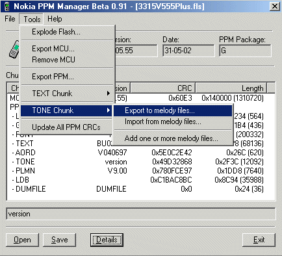Open the File menu
This screenshot has width=282, height=256.
(x=10, y=19)
